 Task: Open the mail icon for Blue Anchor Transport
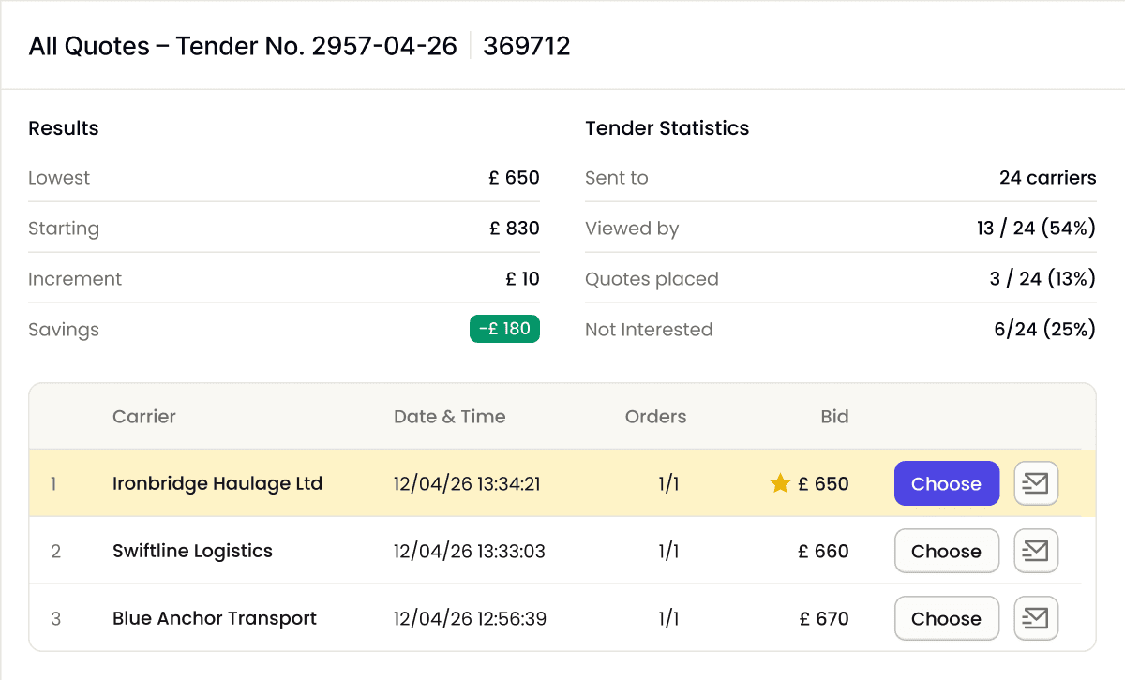pyautogui.click(x=1035, y=618)
